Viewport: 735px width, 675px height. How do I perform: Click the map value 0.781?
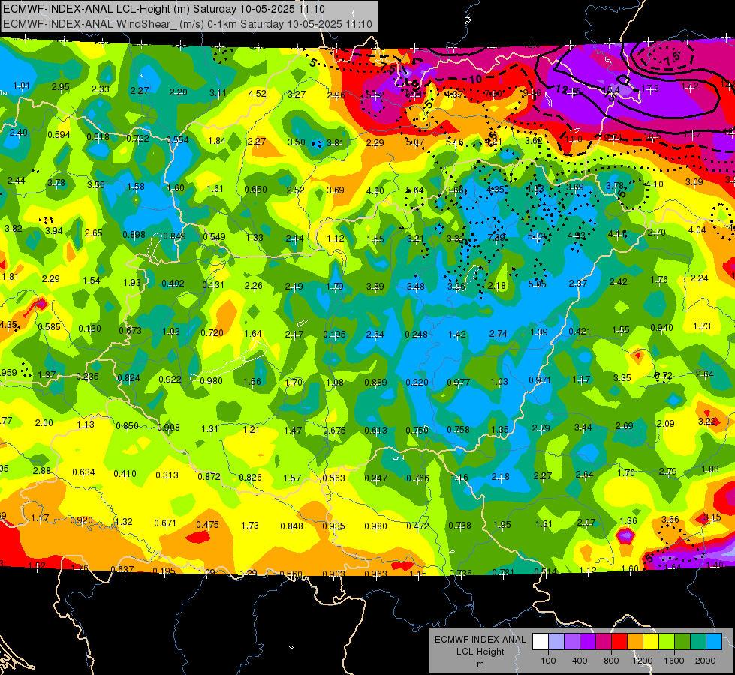click(x=504, y=572)
